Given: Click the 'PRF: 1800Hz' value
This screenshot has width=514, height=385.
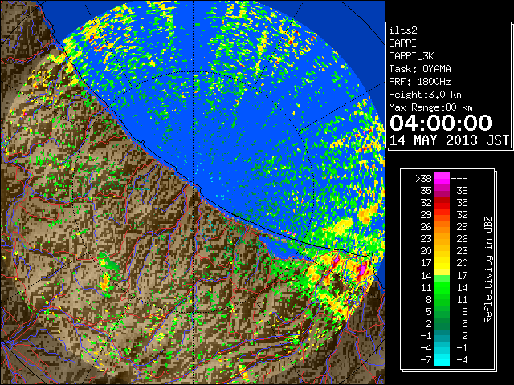Looking at the screenshot, I should 420,82.
